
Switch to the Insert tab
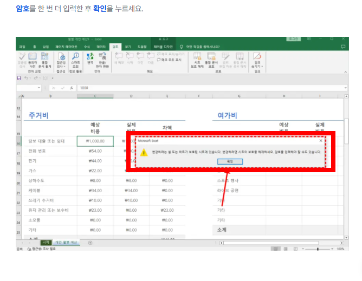(46, 47)
